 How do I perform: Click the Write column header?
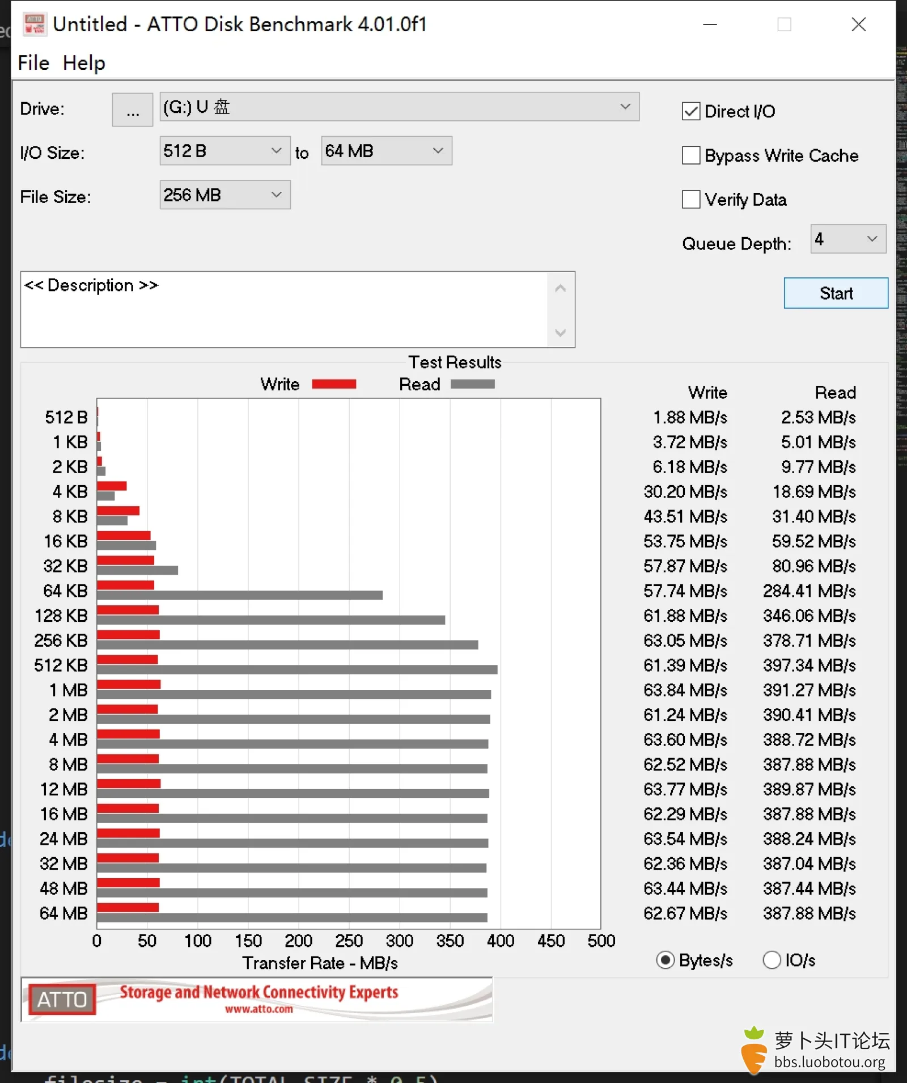coord(707,393)
